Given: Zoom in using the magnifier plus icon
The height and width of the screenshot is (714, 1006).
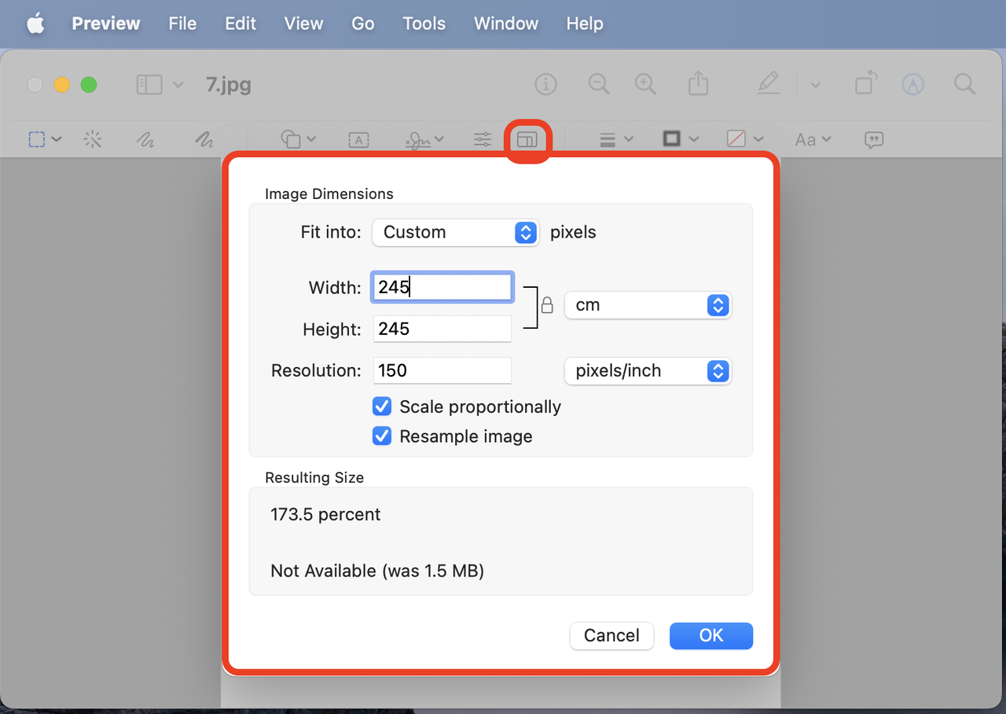Looking at the screenshot, I should 645,84.
